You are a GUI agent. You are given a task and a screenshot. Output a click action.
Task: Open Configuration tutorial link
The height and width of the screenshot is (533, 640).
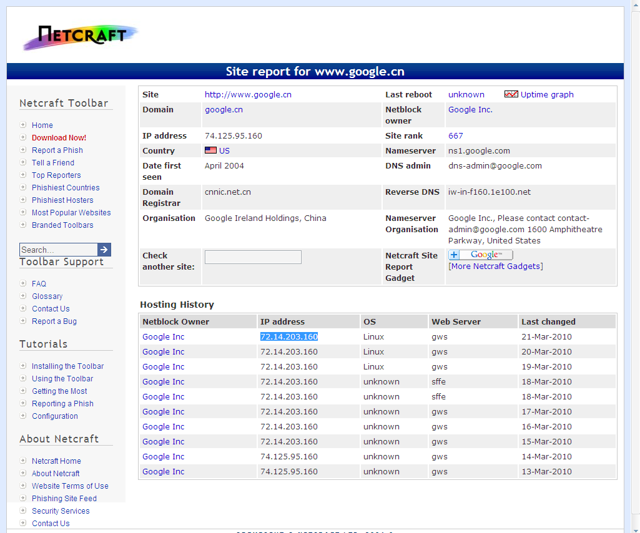55,416
